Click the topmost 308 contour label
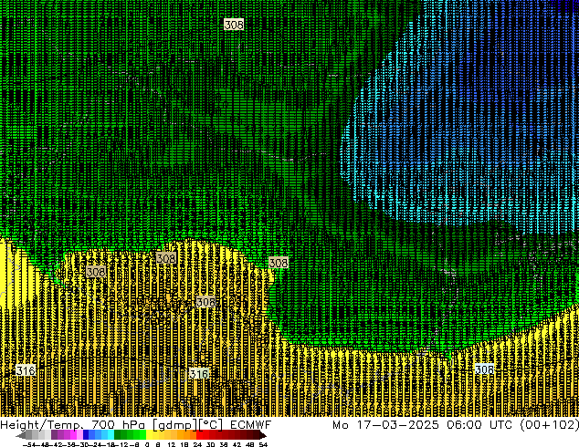Image resolution: width=579 pixels, height=447 pixels. 234,25
